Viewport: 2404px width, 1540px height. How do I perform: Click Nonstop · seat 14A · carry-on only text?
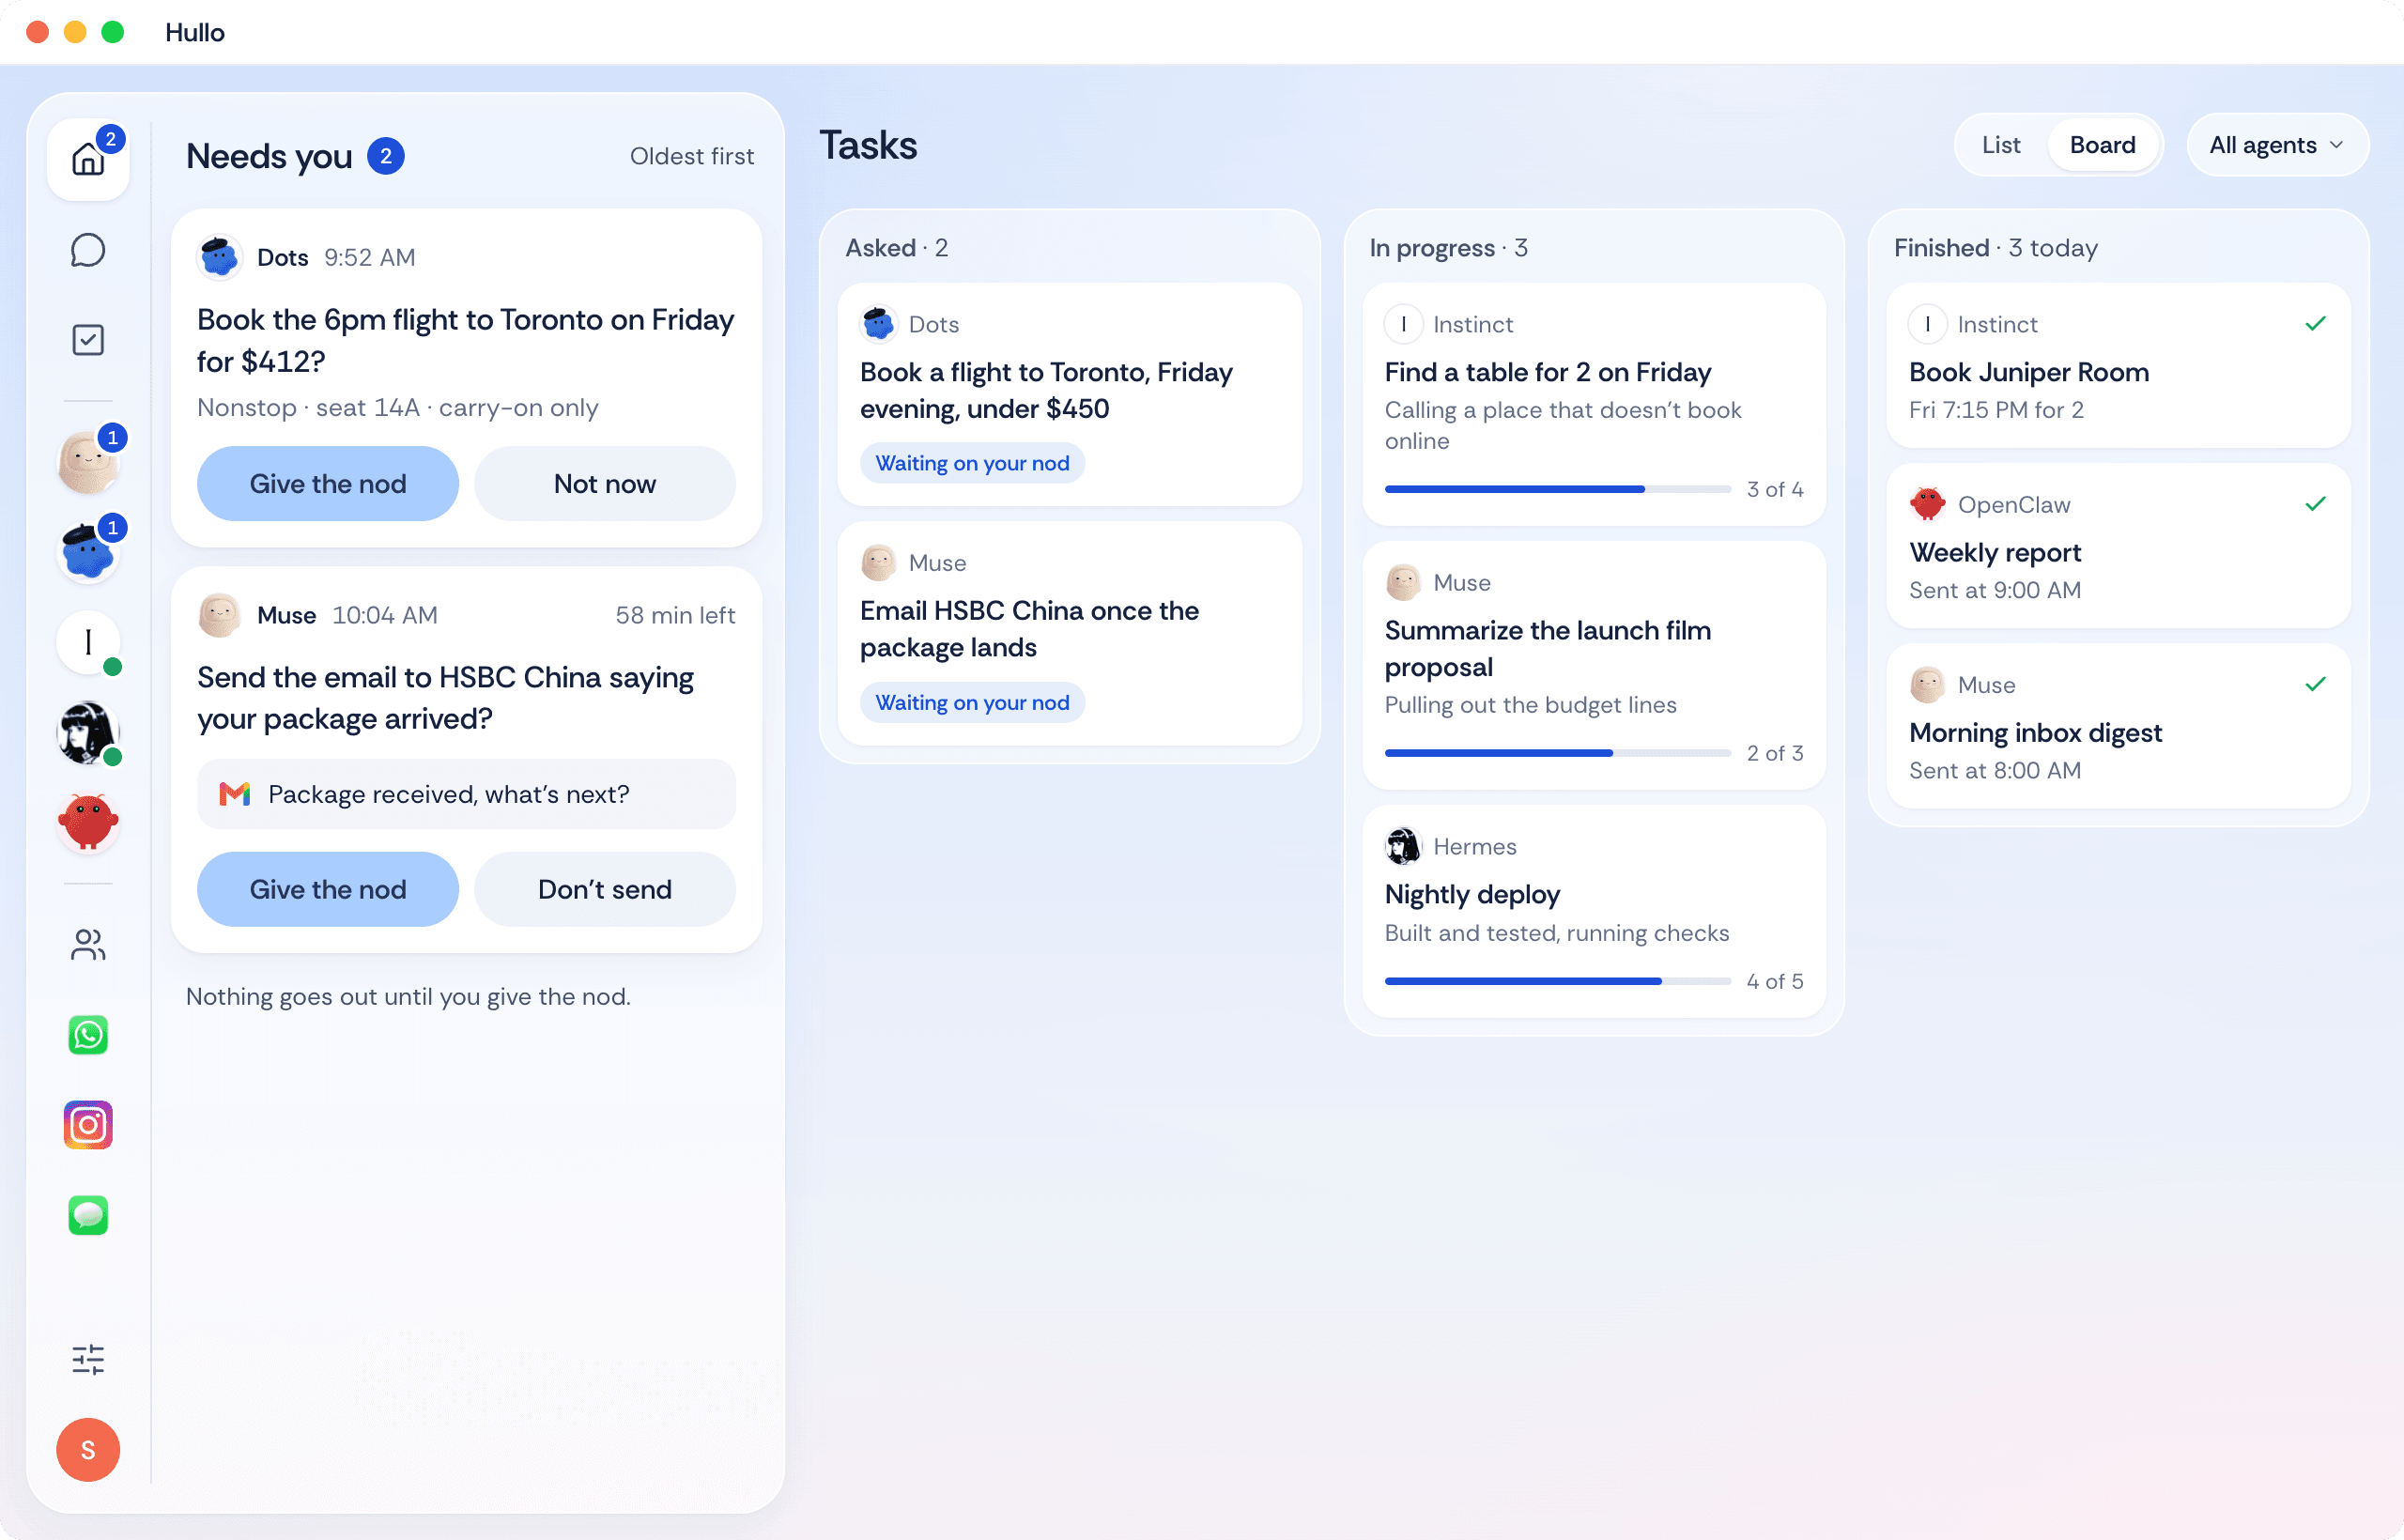[397, 408]
